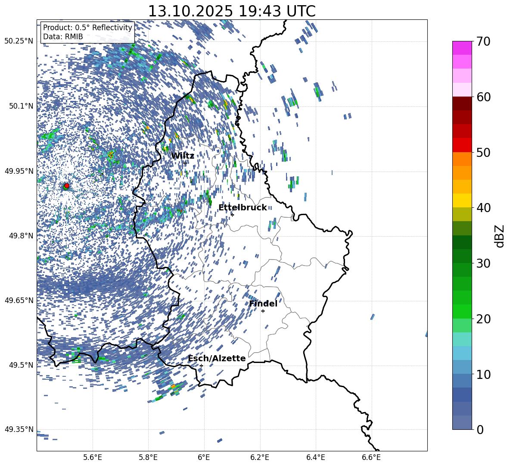
Task: Click the 6.4°E longitude label
Action: (x=315, y=457)
